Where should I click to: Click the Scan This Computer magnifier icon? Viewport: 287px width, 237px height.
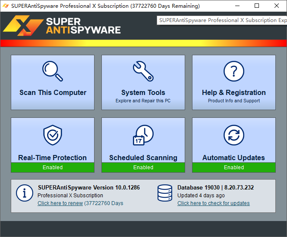pos(53,71)
